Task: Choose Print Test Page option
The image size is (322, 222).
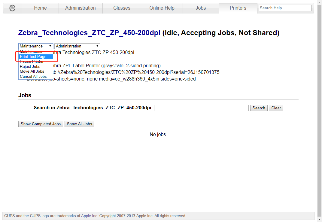Action: [36, 57]
